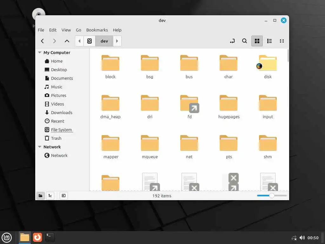The image size is (325, 244).
Task: Open the Bookmarks menu
Action: pos(97,30)
